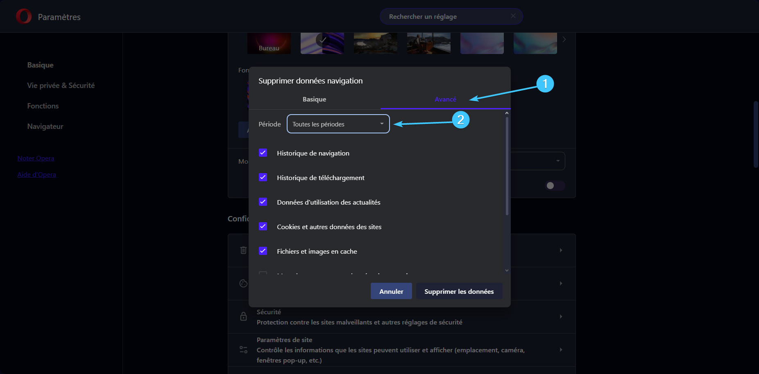Click the site settings sliders icon
759x374 pixels.
click(x=243, y=349)
